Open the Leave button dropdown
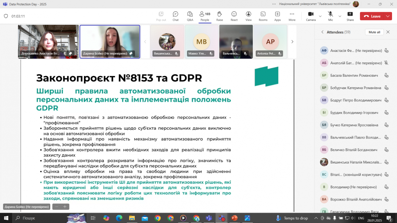The image size is (397, 223). 388,16
